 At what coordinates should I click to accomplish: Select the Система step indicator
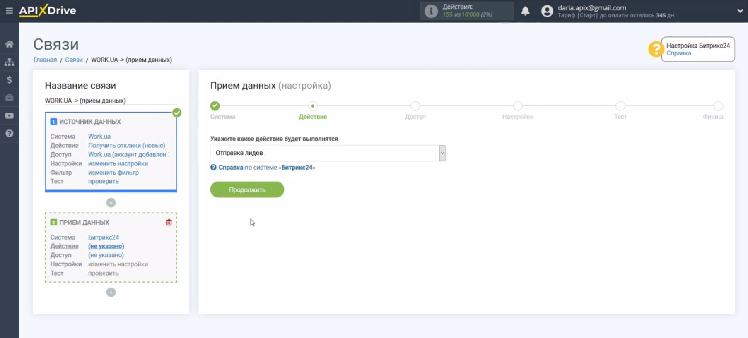click(215, 106)
